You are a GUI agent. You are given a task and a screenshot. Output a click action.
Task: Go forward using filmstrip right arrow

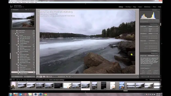coord(21,80)
